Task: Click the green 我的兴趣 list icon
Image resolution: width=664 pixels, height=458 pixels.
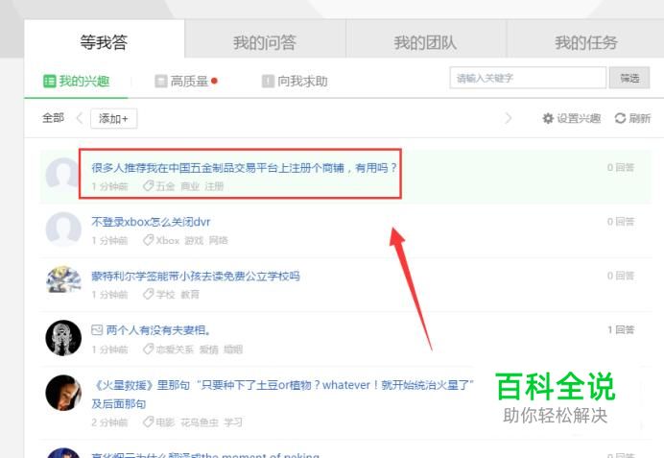Action: (x=50, y=81)
